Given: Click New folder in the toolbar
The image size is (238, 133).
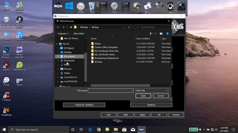Looking at the screenshot, I should (79, 34).
